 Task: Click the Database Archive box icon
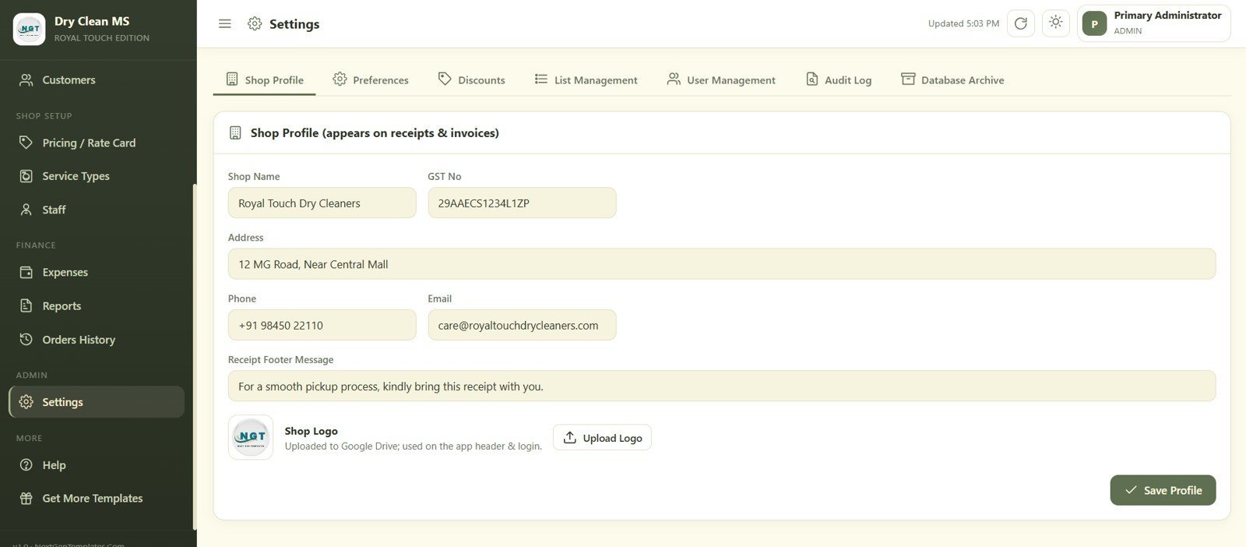(x=908, y=79)
